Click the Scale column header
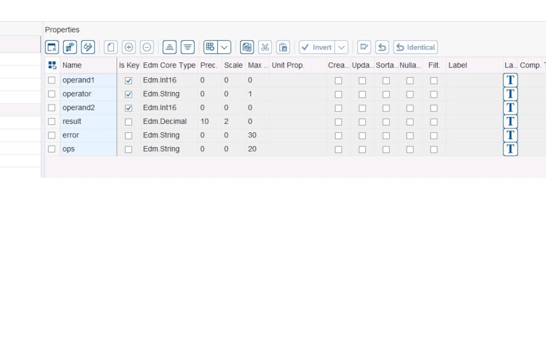 click(x=233, y=65)
